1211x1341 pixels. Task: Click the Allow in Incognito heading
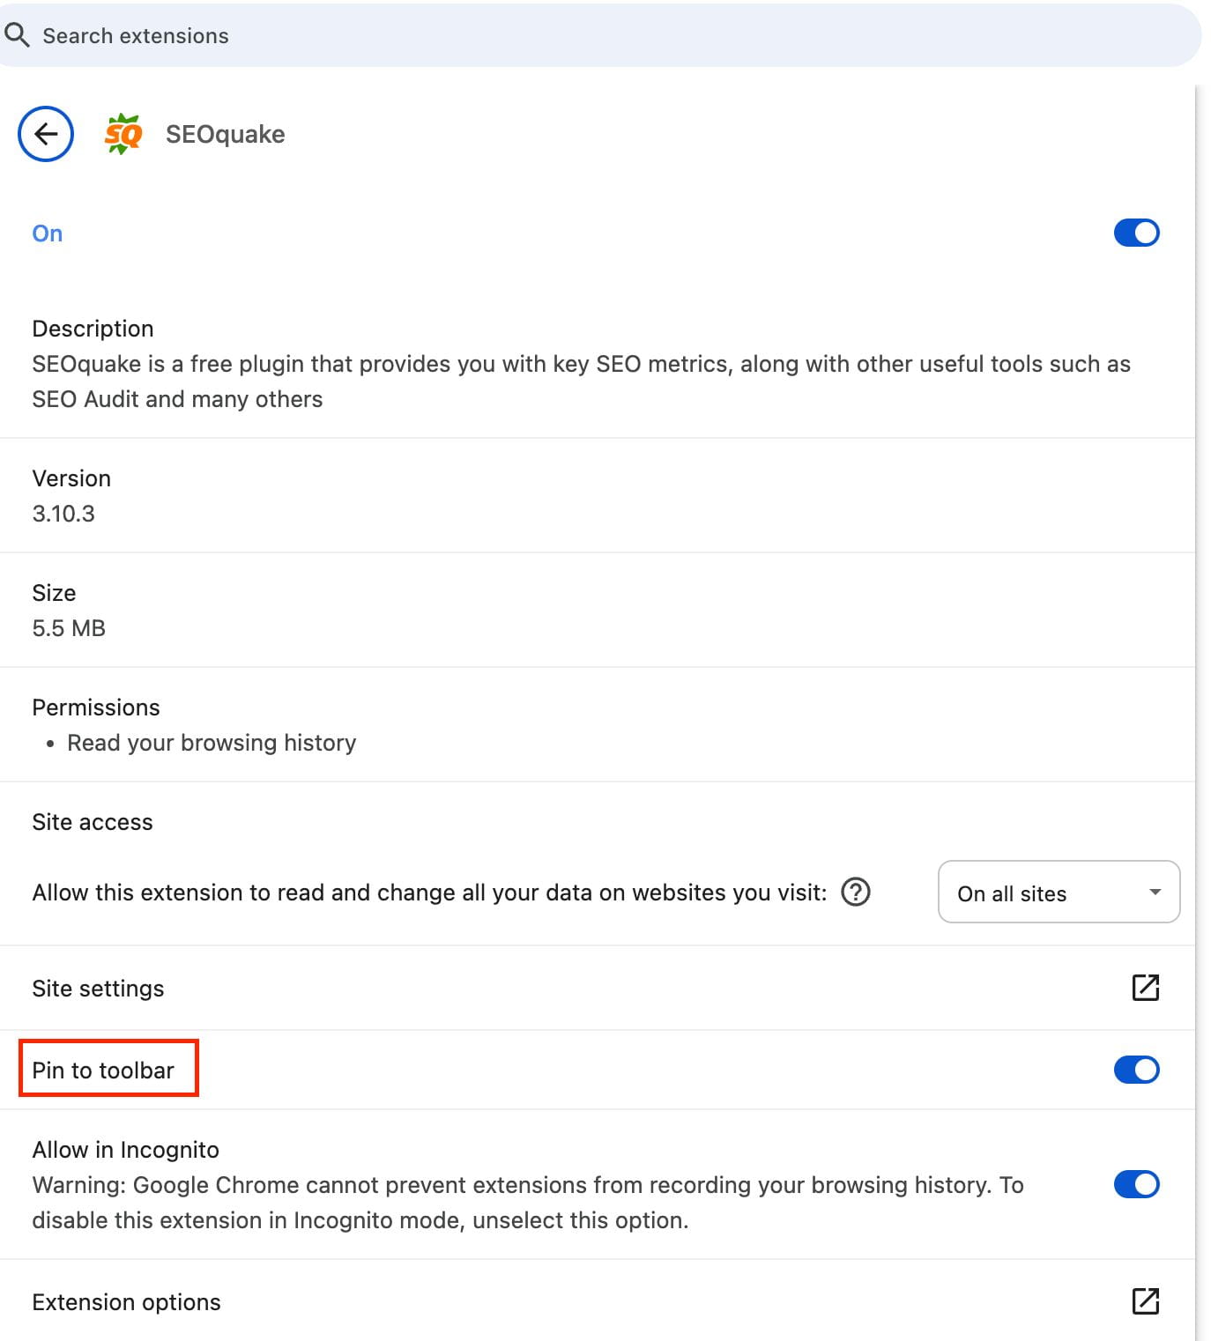pos(126,1150)
